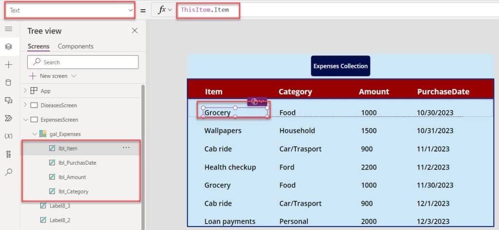Open the Search magnifier icon in left rail

9,172
